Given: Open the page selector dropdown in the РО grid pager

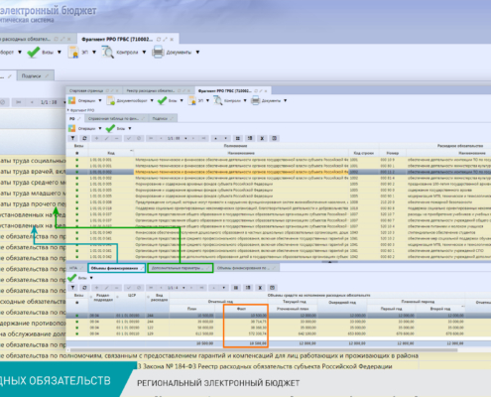Looking at the screenshot, I should click(x=185, y=138).
